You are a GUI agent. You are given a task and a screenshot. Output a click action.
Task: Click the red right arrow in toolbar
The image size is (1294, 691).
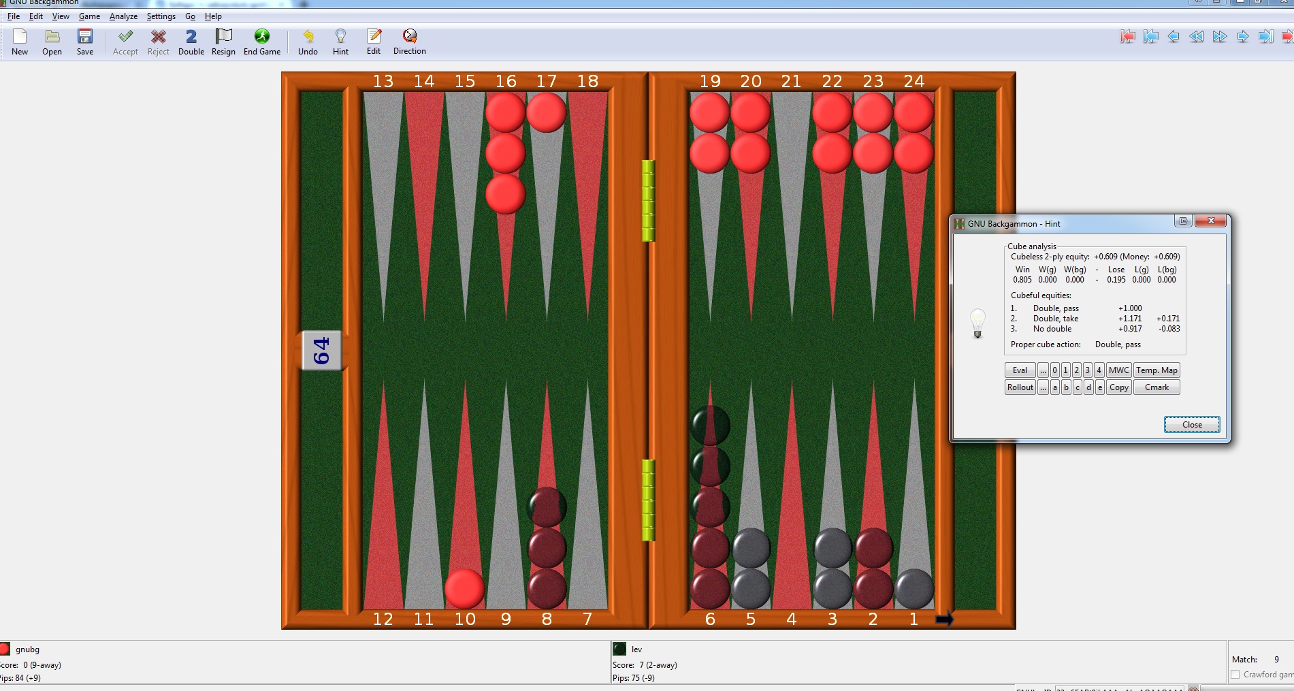click(1287, 37)
